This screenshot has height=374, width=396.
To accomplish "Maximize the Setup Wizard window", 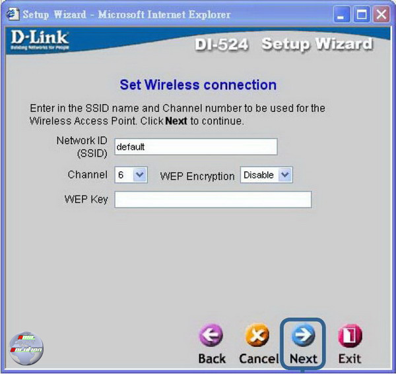I will [362, 14].
